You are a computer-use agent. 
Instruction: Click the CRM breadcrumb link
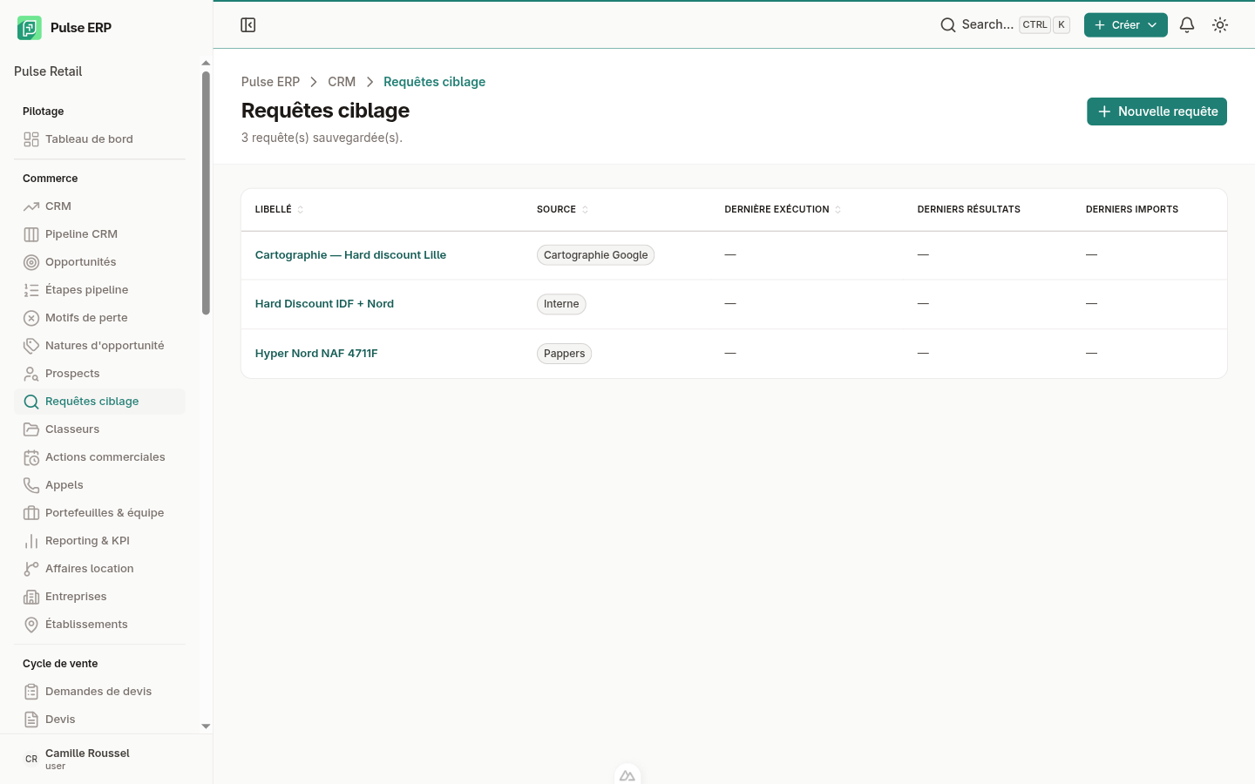coord(342,82)
